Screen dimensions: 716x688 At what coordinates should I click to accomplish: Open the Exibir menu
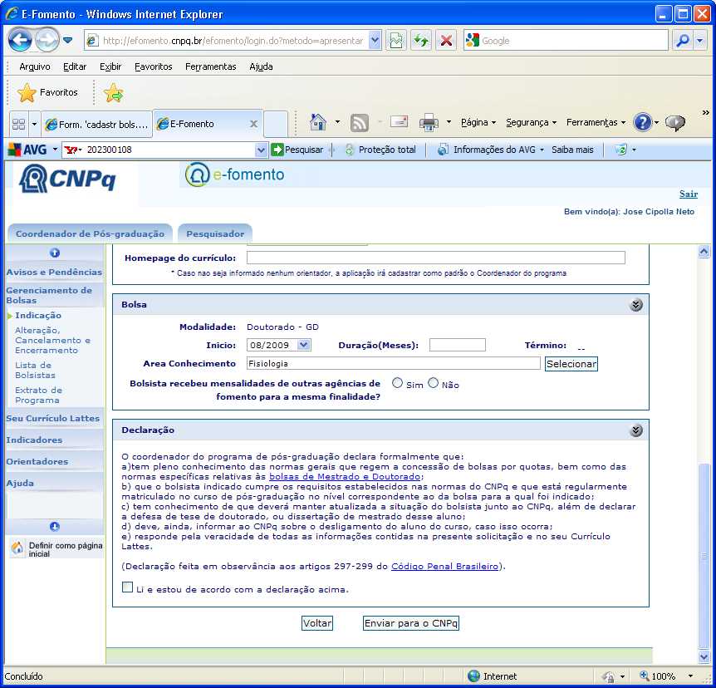(x=110, y=66)
